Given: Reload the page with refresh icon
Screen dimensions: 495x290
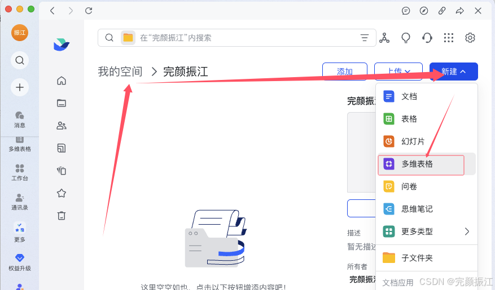Looking at the screenshot, I should 89,11.
